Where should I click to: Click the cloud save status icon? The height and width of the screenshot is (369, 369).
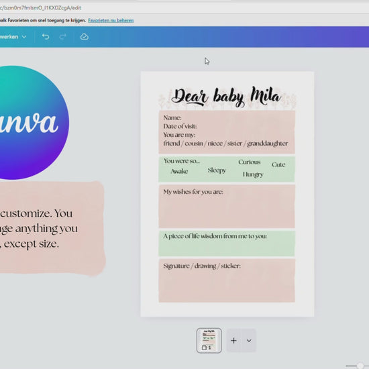[85, 37]
